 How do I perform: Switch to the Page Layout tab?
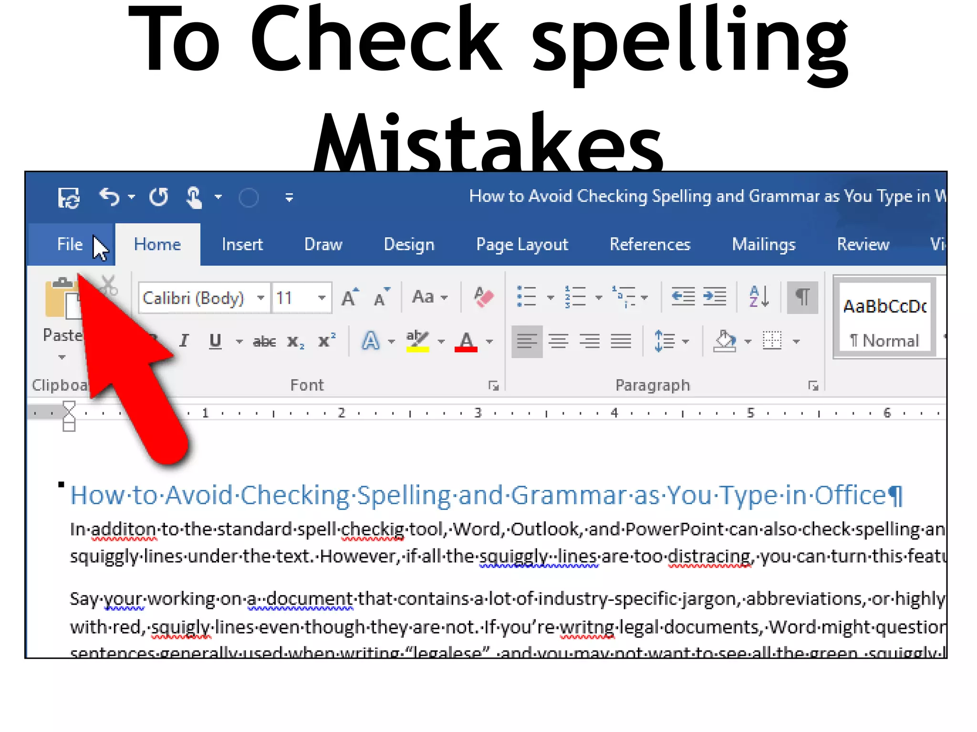pos(522,244)
